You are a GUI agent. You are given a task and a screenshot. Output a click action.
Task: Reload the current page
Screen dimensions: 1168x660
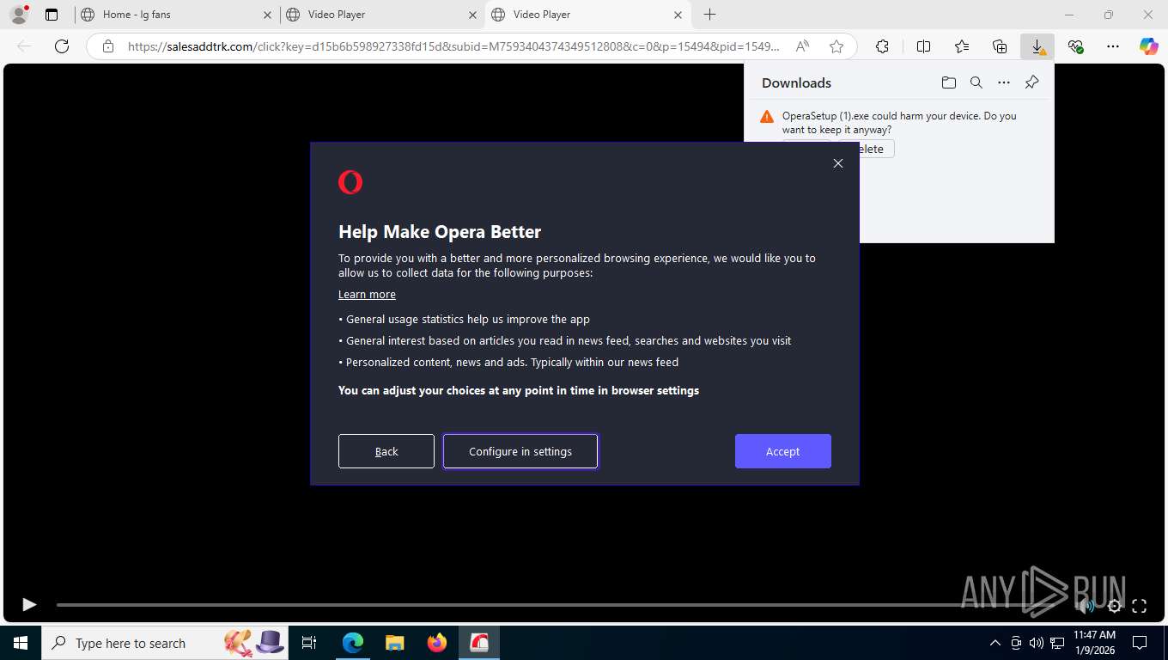62,46
